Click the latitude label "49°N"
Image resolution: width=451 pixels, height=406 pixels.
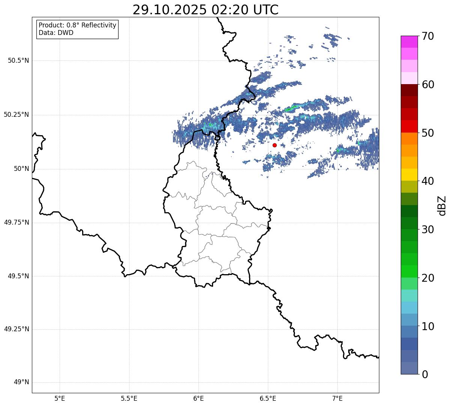(21, 382)
